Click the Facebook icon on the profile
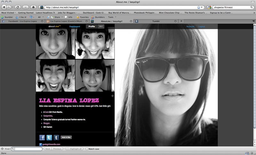This screenshot has height=155, width=256. tap(42, 137)
